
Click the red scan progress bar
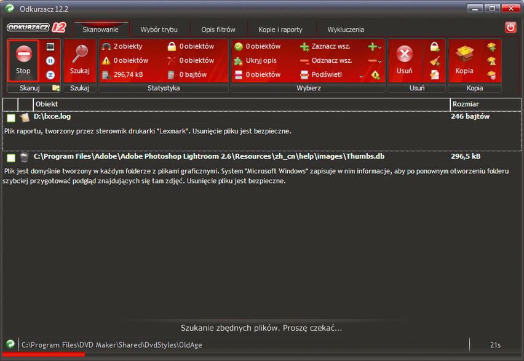tap(44, 355)
